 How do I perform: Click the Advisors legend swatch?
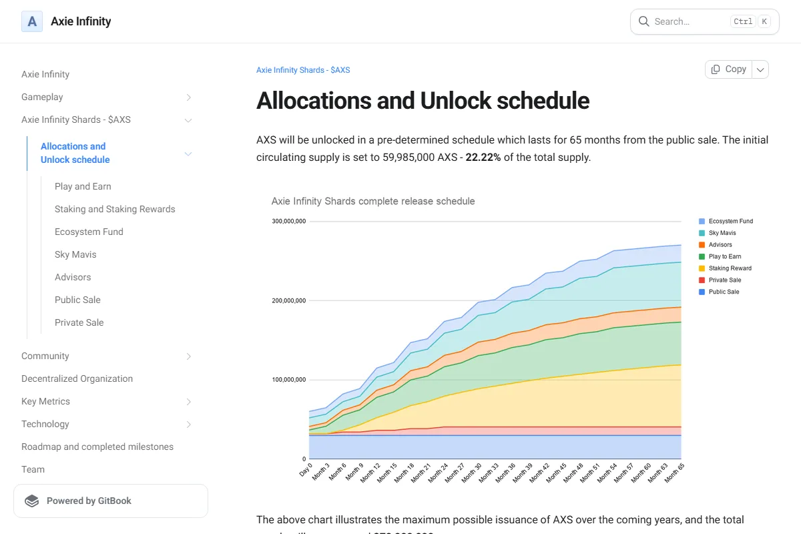click(x=702, y=245)
